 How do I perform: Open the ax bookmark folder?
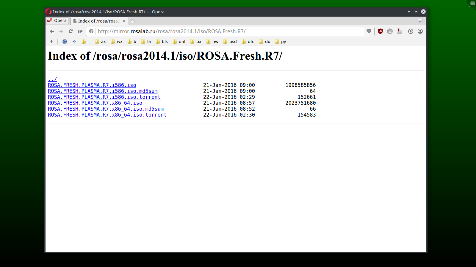tap(100, 42)
